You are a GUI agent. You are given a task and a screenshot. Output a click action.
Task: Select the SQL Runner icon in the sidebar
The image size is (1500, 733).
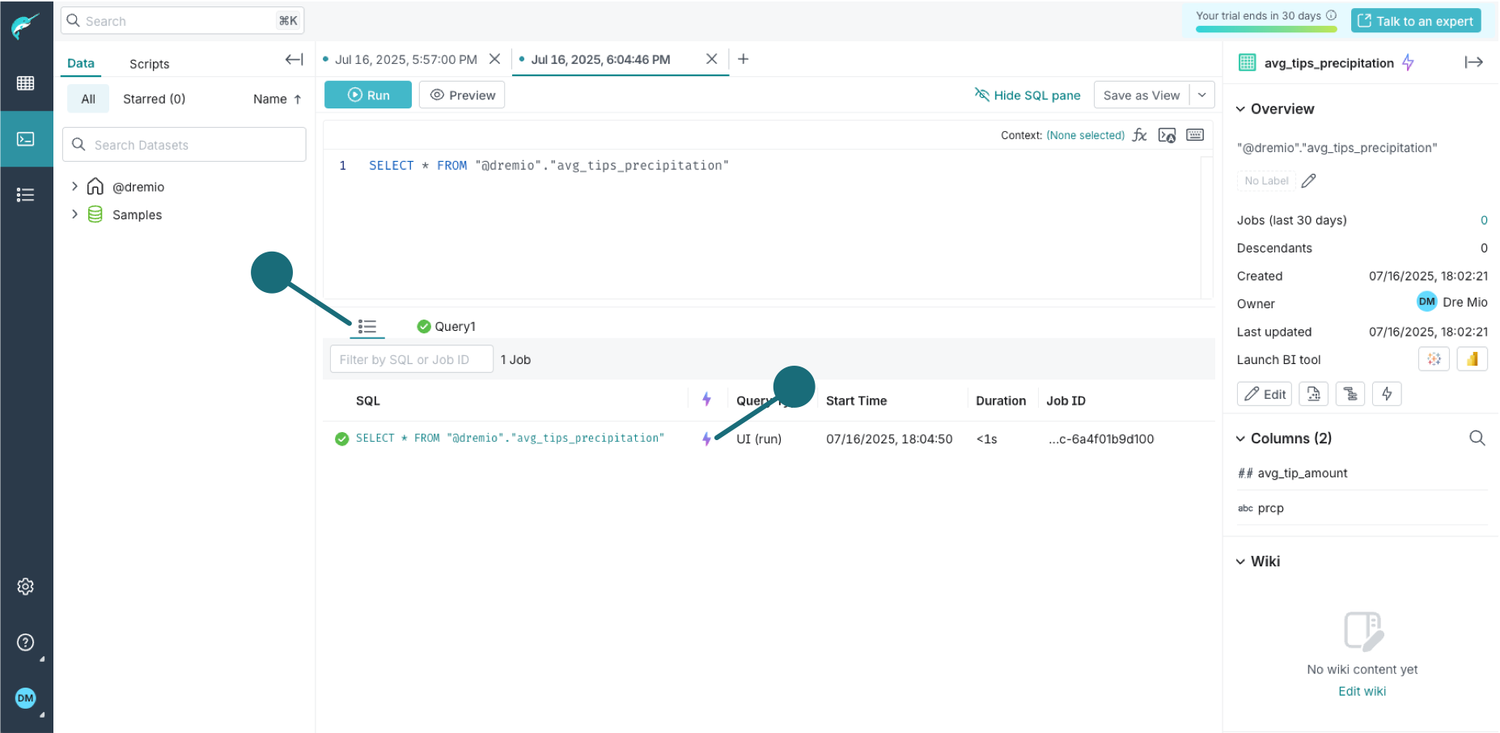(27, 139)
